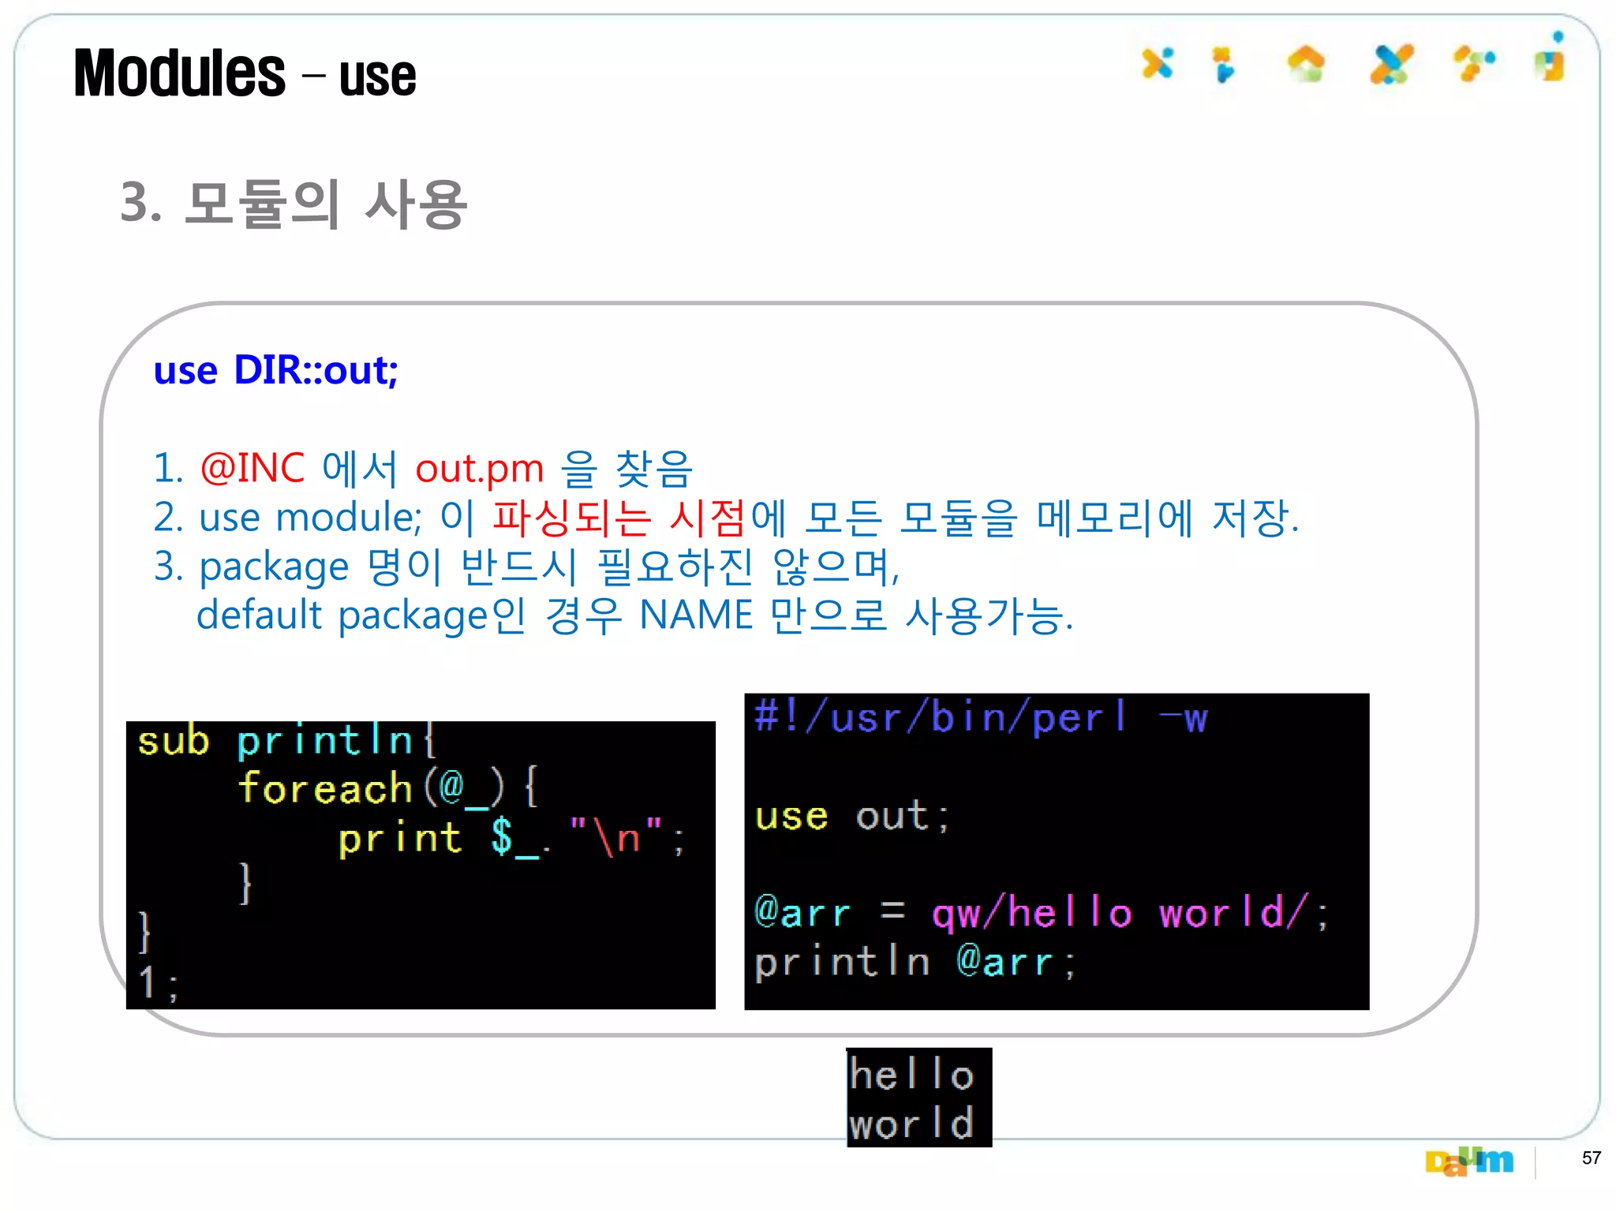The image size is (1616, 1212).
Task: Click the 'use out;' code line
Action: 852,816
